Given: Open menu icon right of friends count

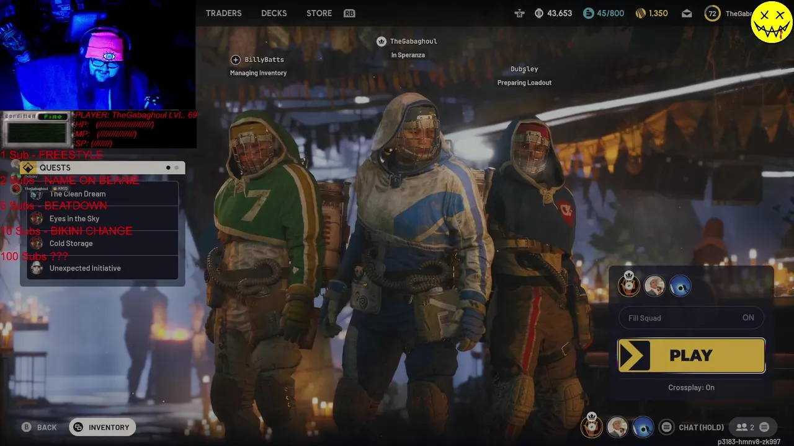Looking at the screenshot, I should 764,427.
